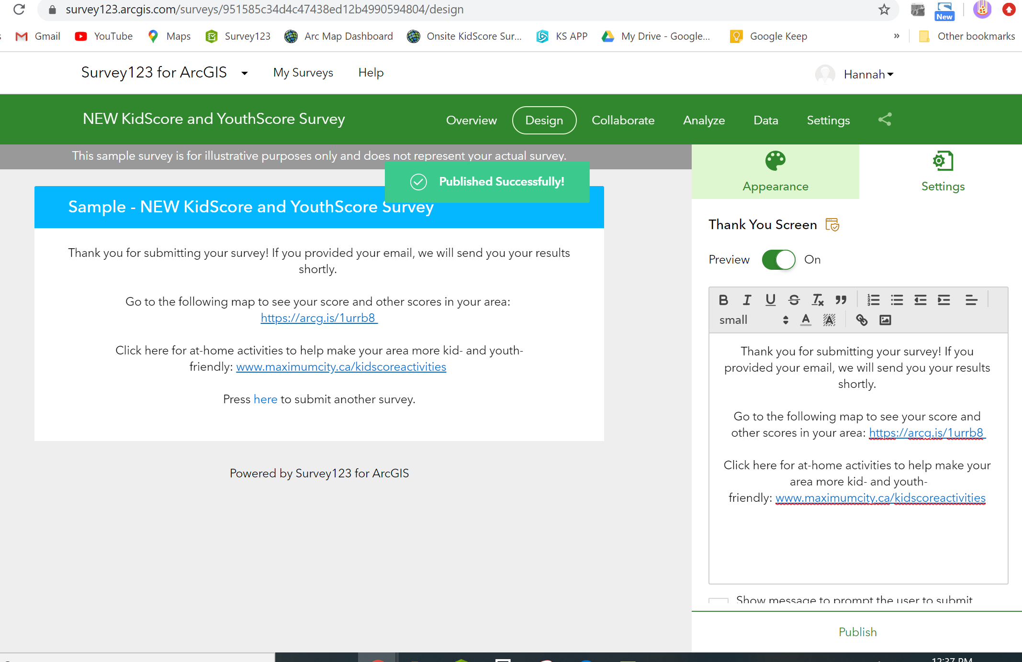Open the right panel Settings tab
The image size is (1022, 662).
coord(943,172)
